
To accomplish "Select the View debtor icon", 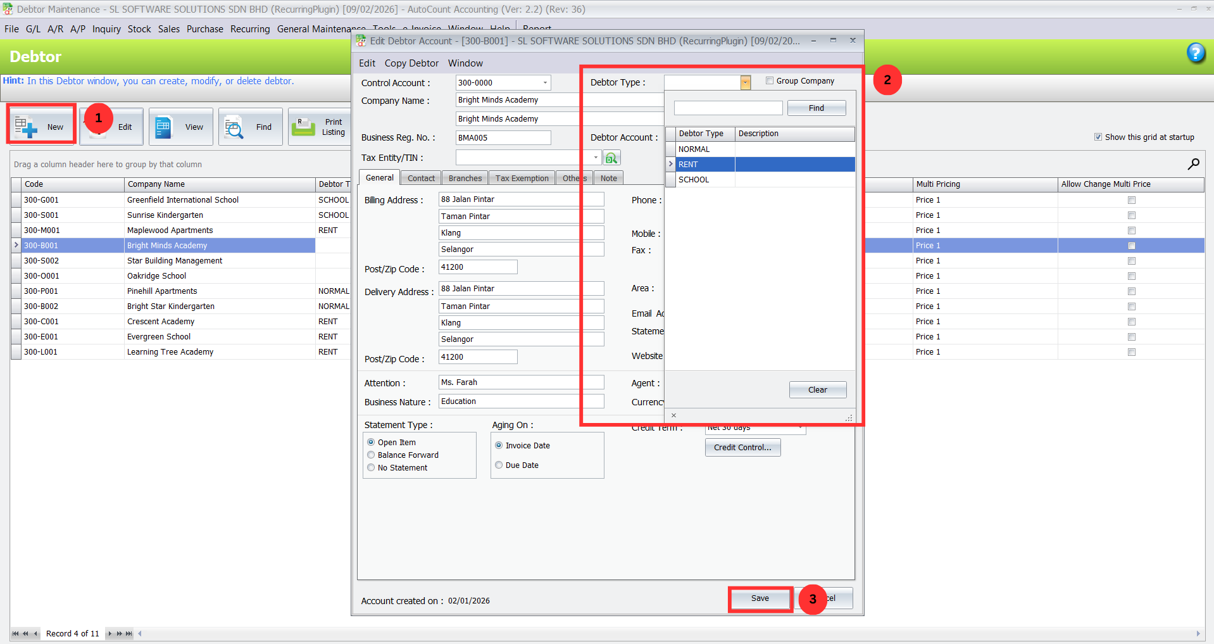I will (x=180, y=126).
